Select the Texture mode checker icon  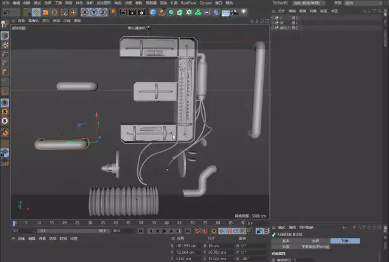[x=5, y=45]
